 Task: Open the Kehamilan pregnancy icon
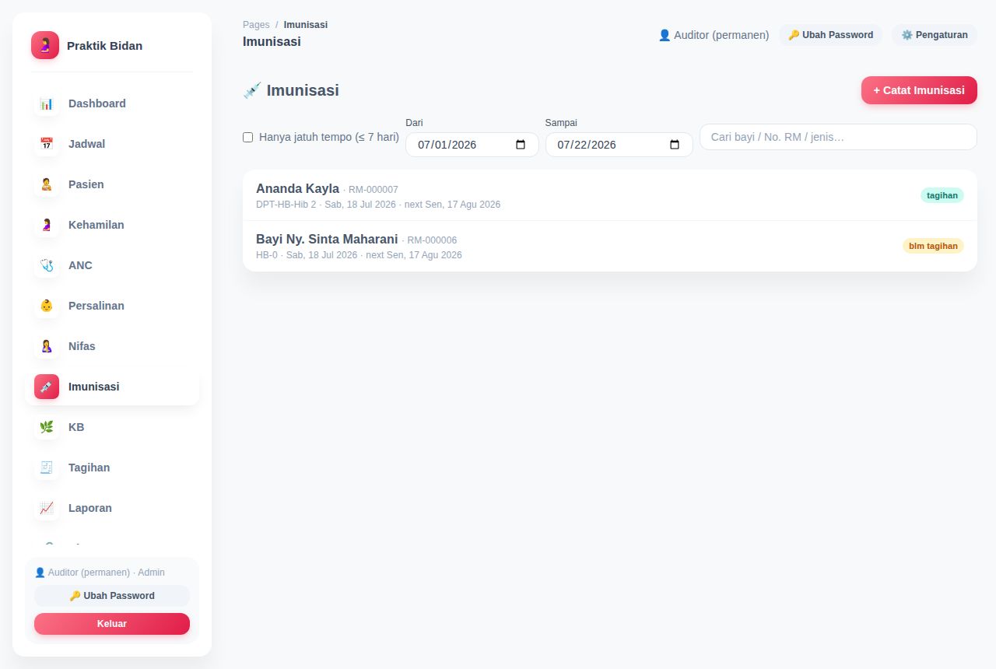point(47,225)
